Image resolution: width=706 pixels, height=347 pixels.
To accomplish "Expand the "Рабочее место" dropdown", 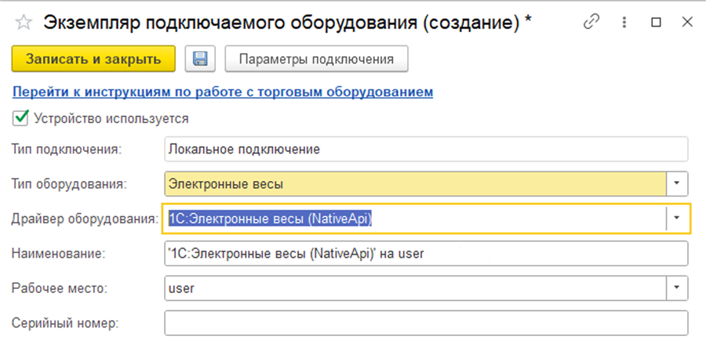I will click(677, 288).
